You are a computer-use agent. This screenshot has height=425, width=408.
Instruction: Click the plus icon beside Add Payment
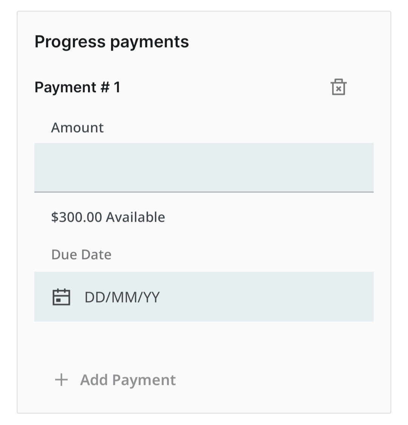point(61,380)
